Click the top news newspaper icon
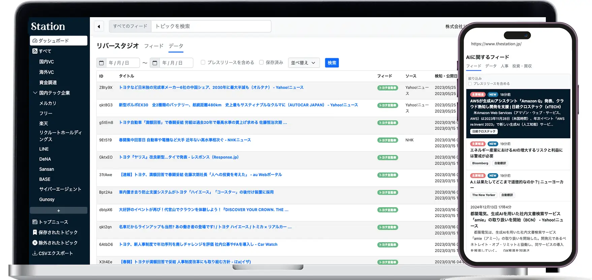The width and height of the screenshot is (592, 280). point(35,222)
